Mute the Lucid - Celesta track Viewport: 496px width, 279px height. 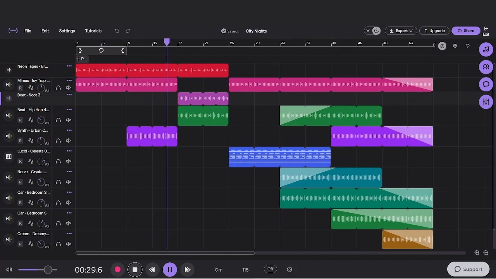point(69,161)
